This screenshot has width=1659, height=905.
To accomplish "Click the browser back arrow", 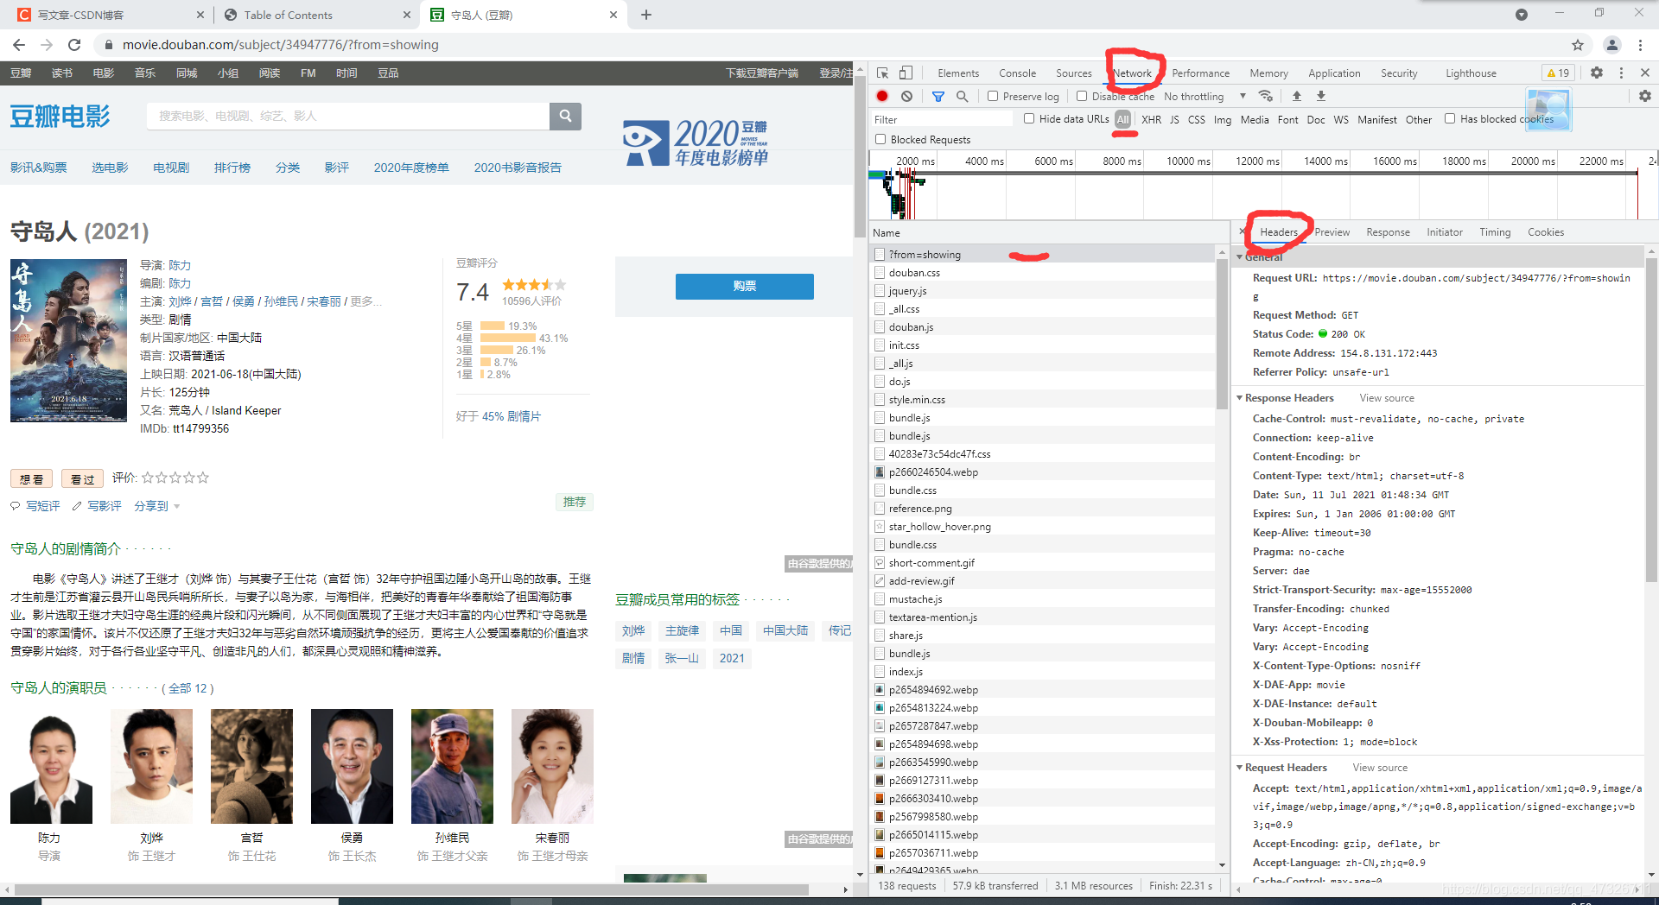I will (19, 45).
